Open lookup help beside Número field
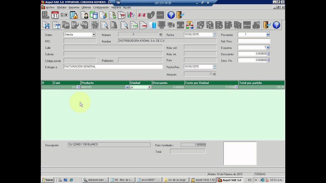The image size is (326, 183). tap(160, 34)
